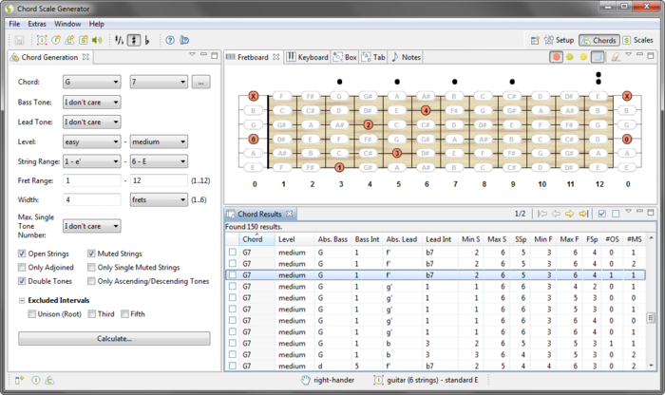Open the Extras menu
665x395 pixels.
tap(37, 24)
